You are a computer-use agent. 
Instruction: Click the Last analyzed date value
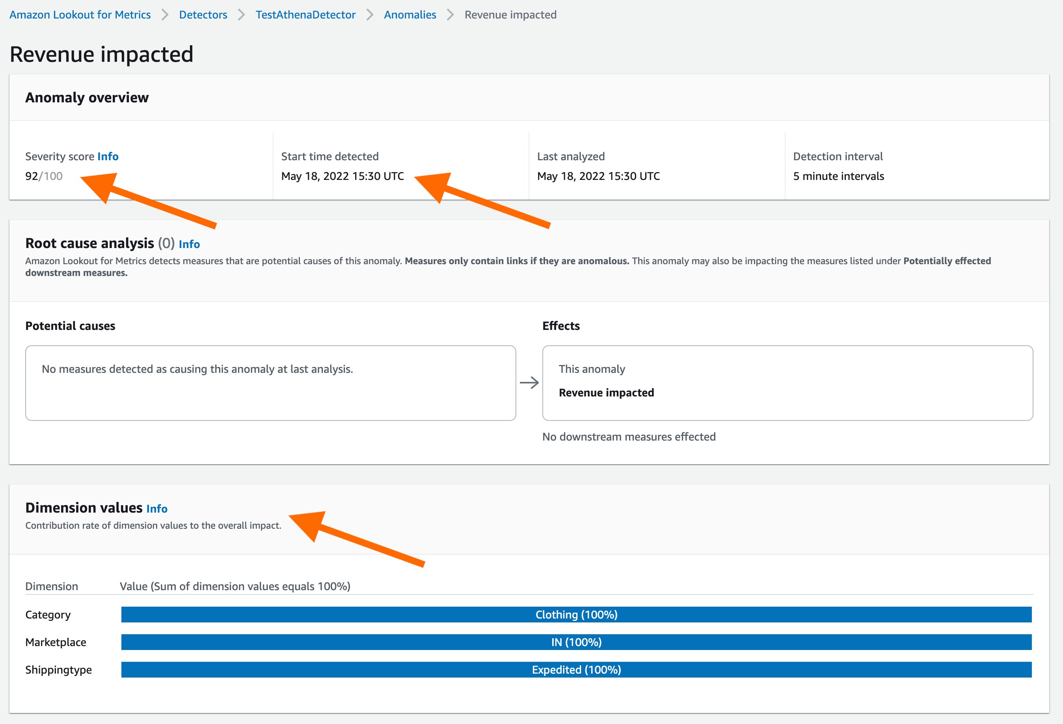pyautogui.click(x=598, y=176)
